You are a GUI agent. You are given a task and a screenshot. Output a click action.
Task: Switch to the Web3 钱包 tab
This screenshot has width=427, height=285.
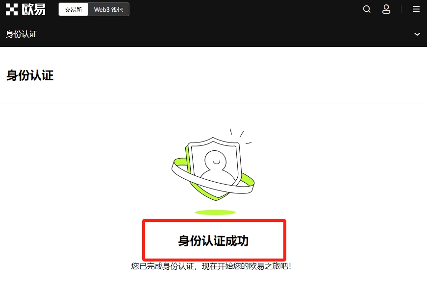(x=108, y=9)
